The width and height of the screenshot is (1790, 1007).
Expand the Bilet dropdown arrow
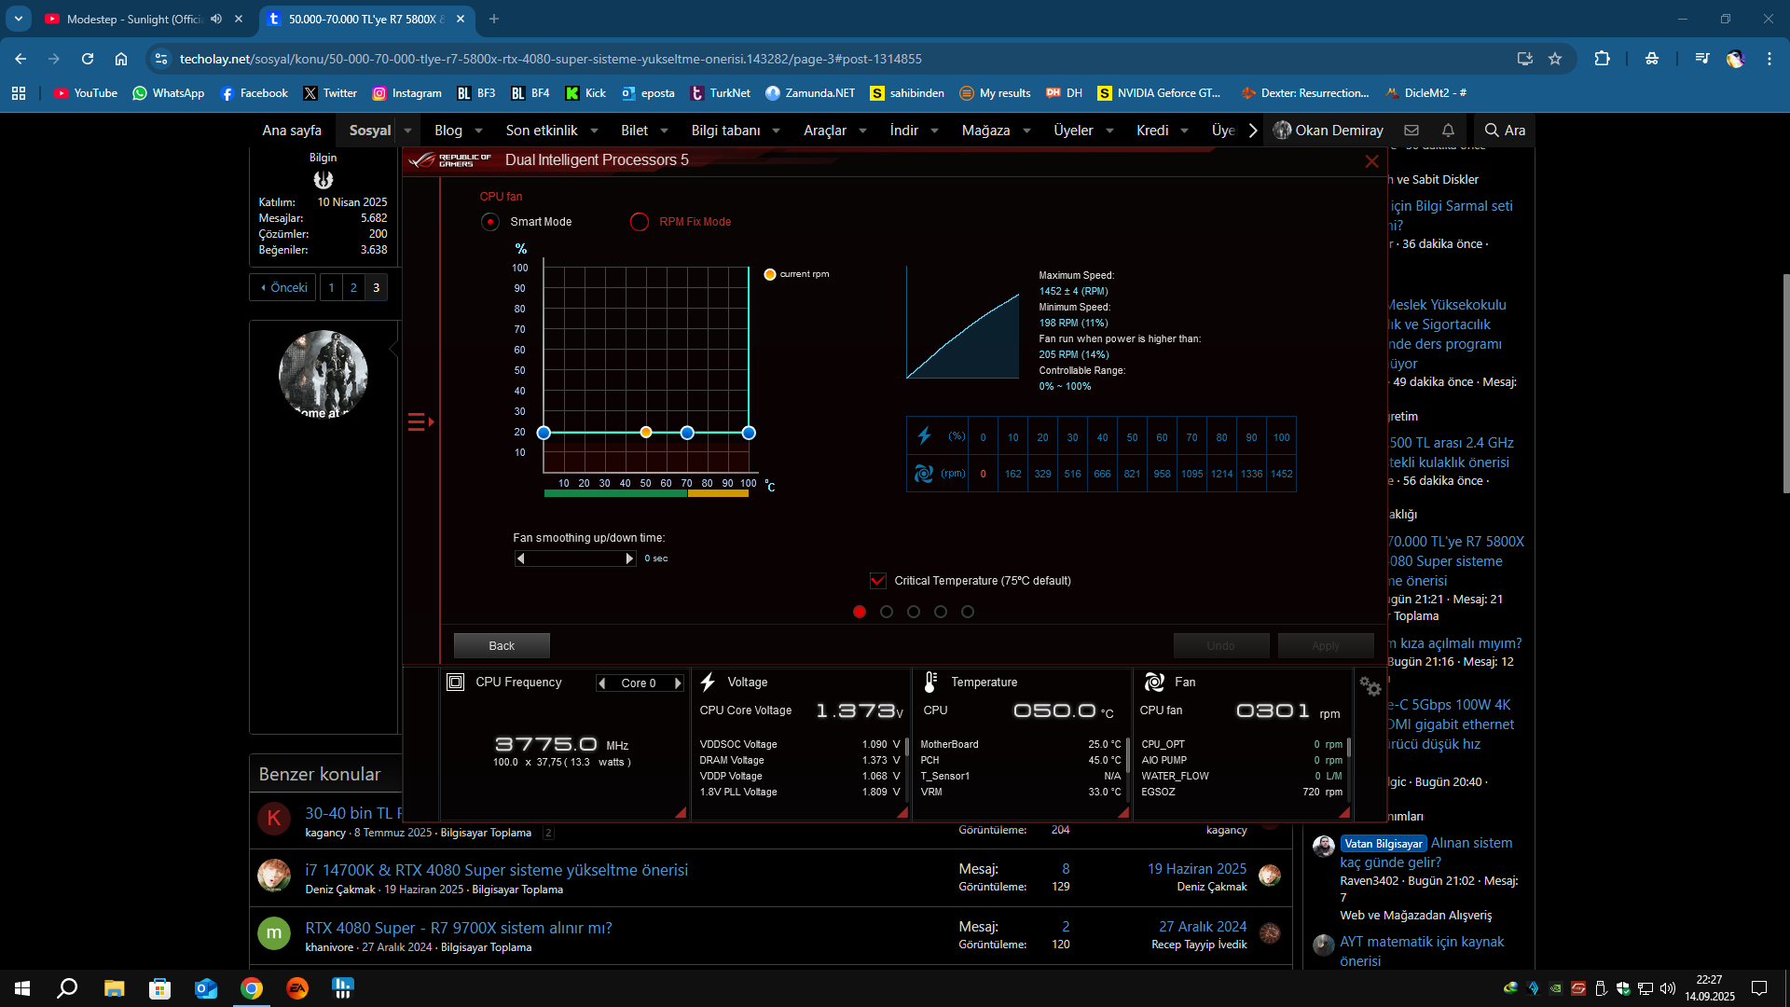pos(665,131)
